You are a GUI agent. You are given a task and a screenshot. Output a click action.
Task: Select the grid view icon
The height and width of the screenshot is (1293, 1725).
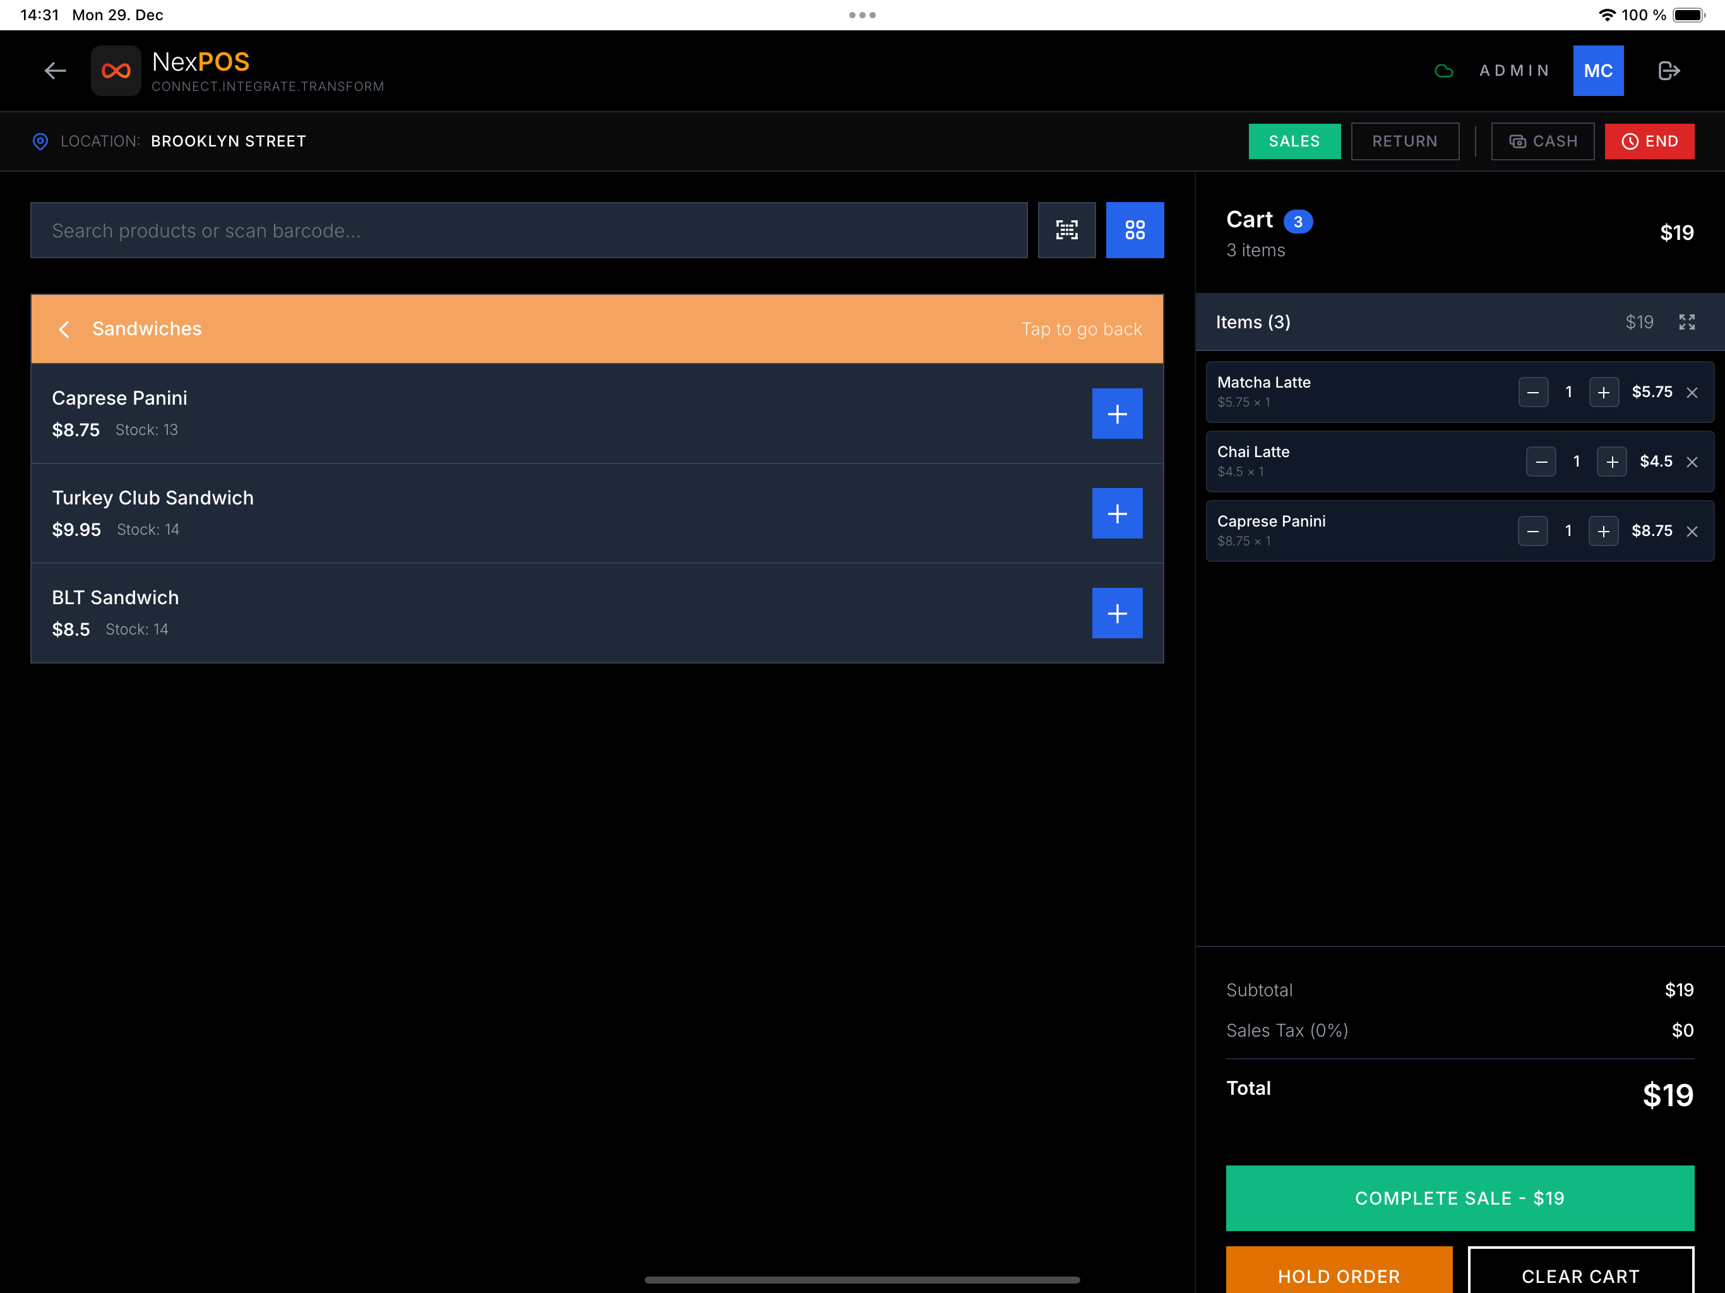(1135, 230)
